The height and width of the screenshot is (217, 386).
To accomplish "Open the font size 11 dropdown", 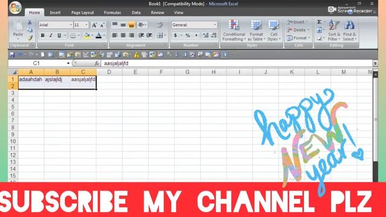I will [86, 25].
